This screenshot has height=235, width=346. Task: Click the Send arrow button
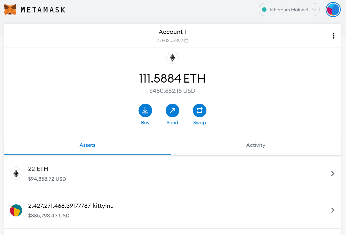pyautogui.click(x=172, y=111)
